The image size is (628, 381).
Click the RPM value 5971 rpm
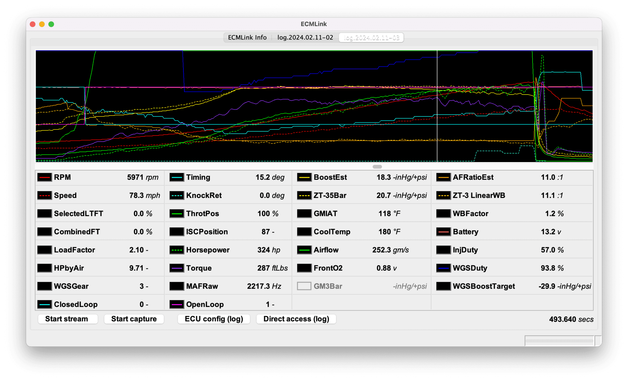[x=143, y=177]
